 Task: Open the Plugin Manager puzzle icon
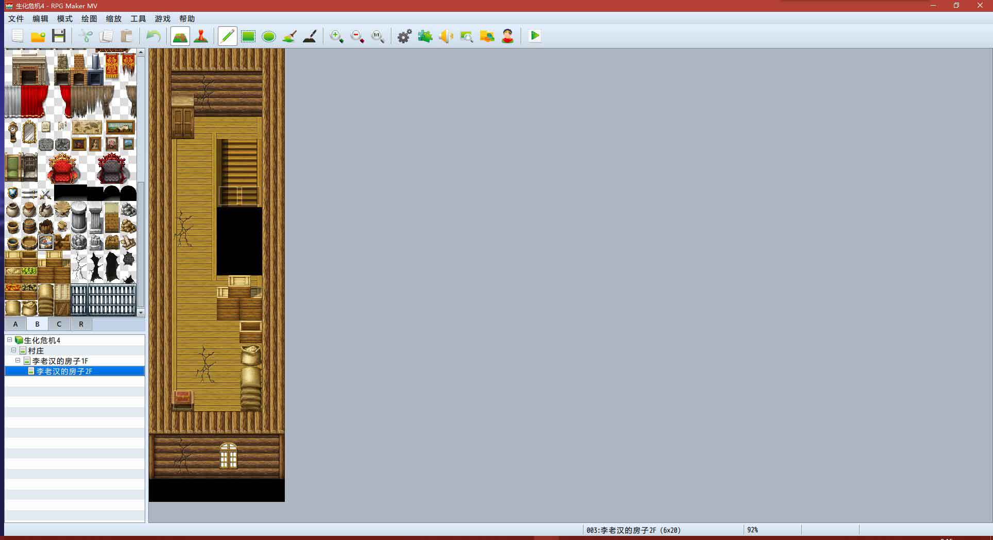(425, 36)
